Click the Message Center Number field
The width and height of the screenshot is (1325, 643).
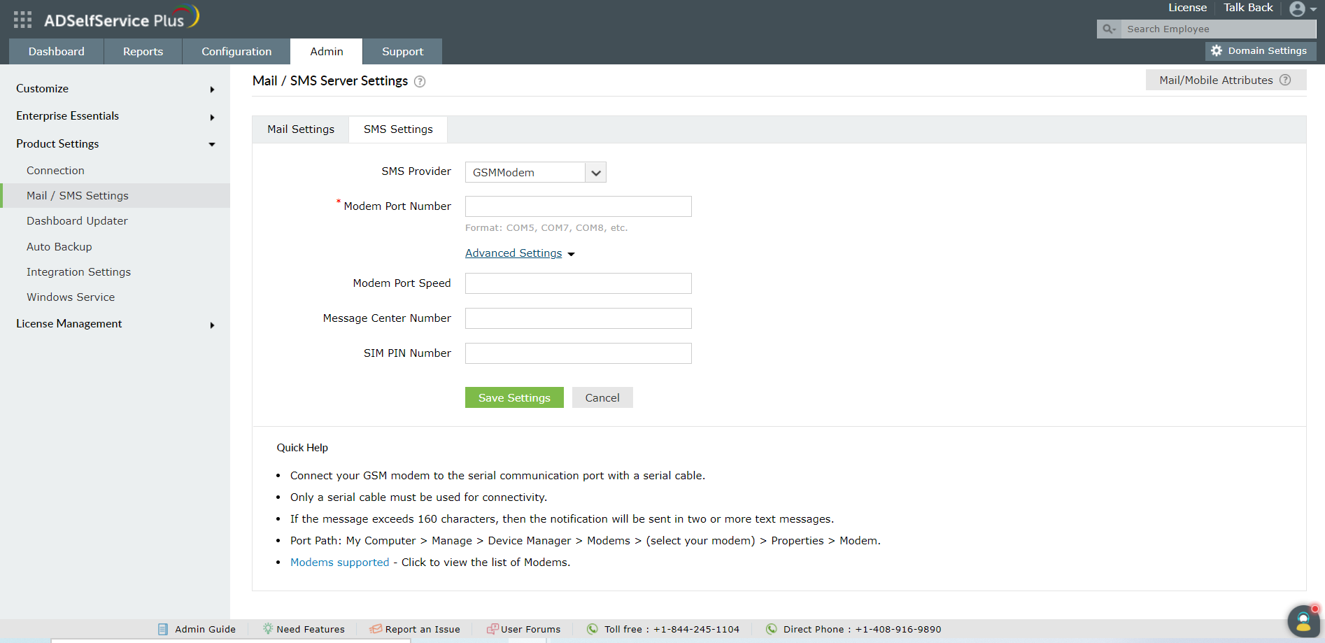point(579,318)
